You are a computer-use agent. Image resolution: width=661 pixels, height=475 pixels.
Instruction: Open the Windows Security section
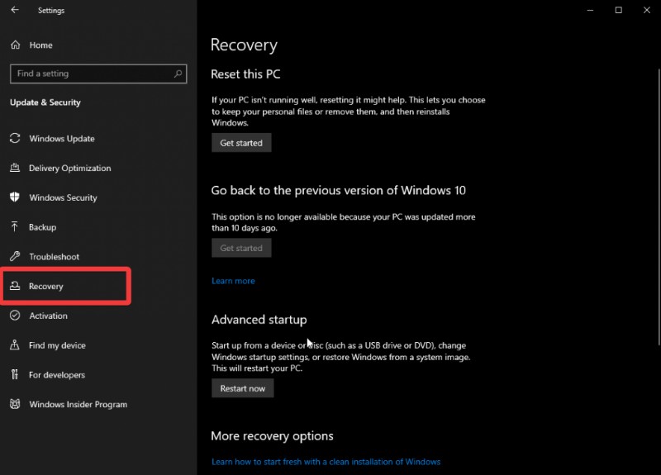64,197
